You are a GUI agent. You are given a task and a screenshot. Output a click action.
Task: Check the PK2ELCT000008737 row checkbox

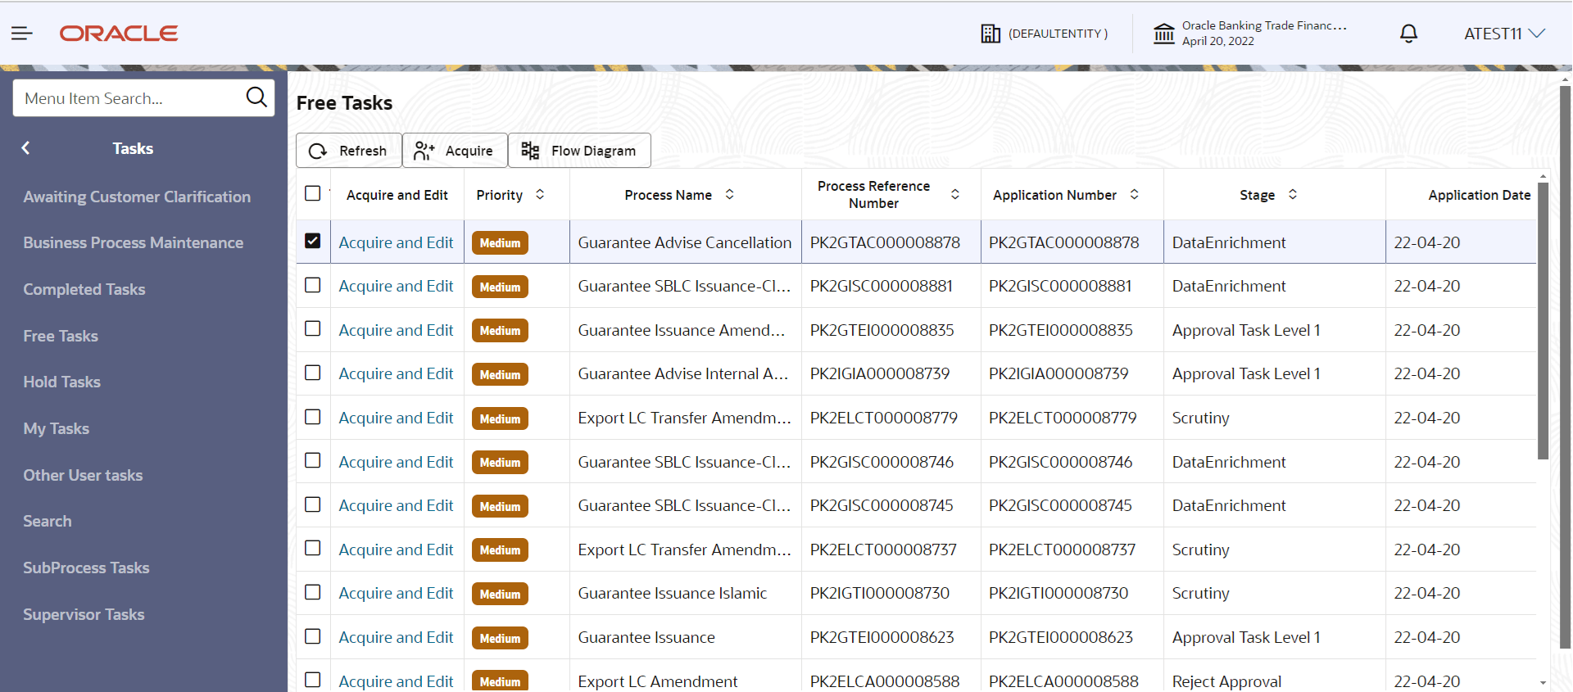(x=312, y=548)
